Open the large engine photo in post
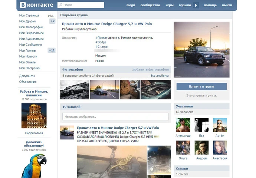 (x=112, y=162)
